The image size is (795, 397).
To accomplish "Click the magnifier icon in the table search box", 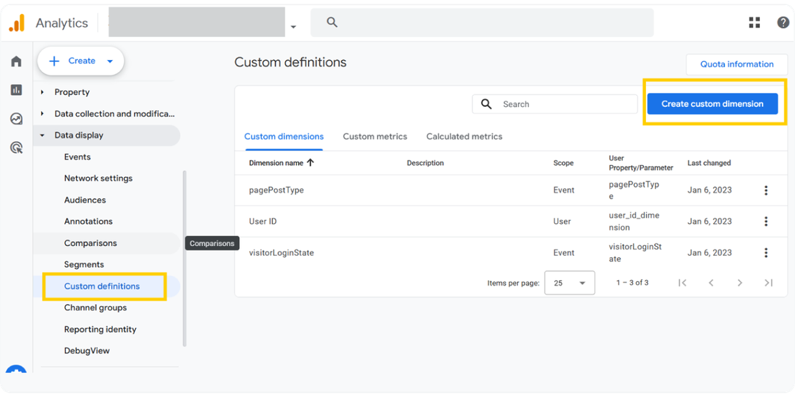I will pos(486,104).
